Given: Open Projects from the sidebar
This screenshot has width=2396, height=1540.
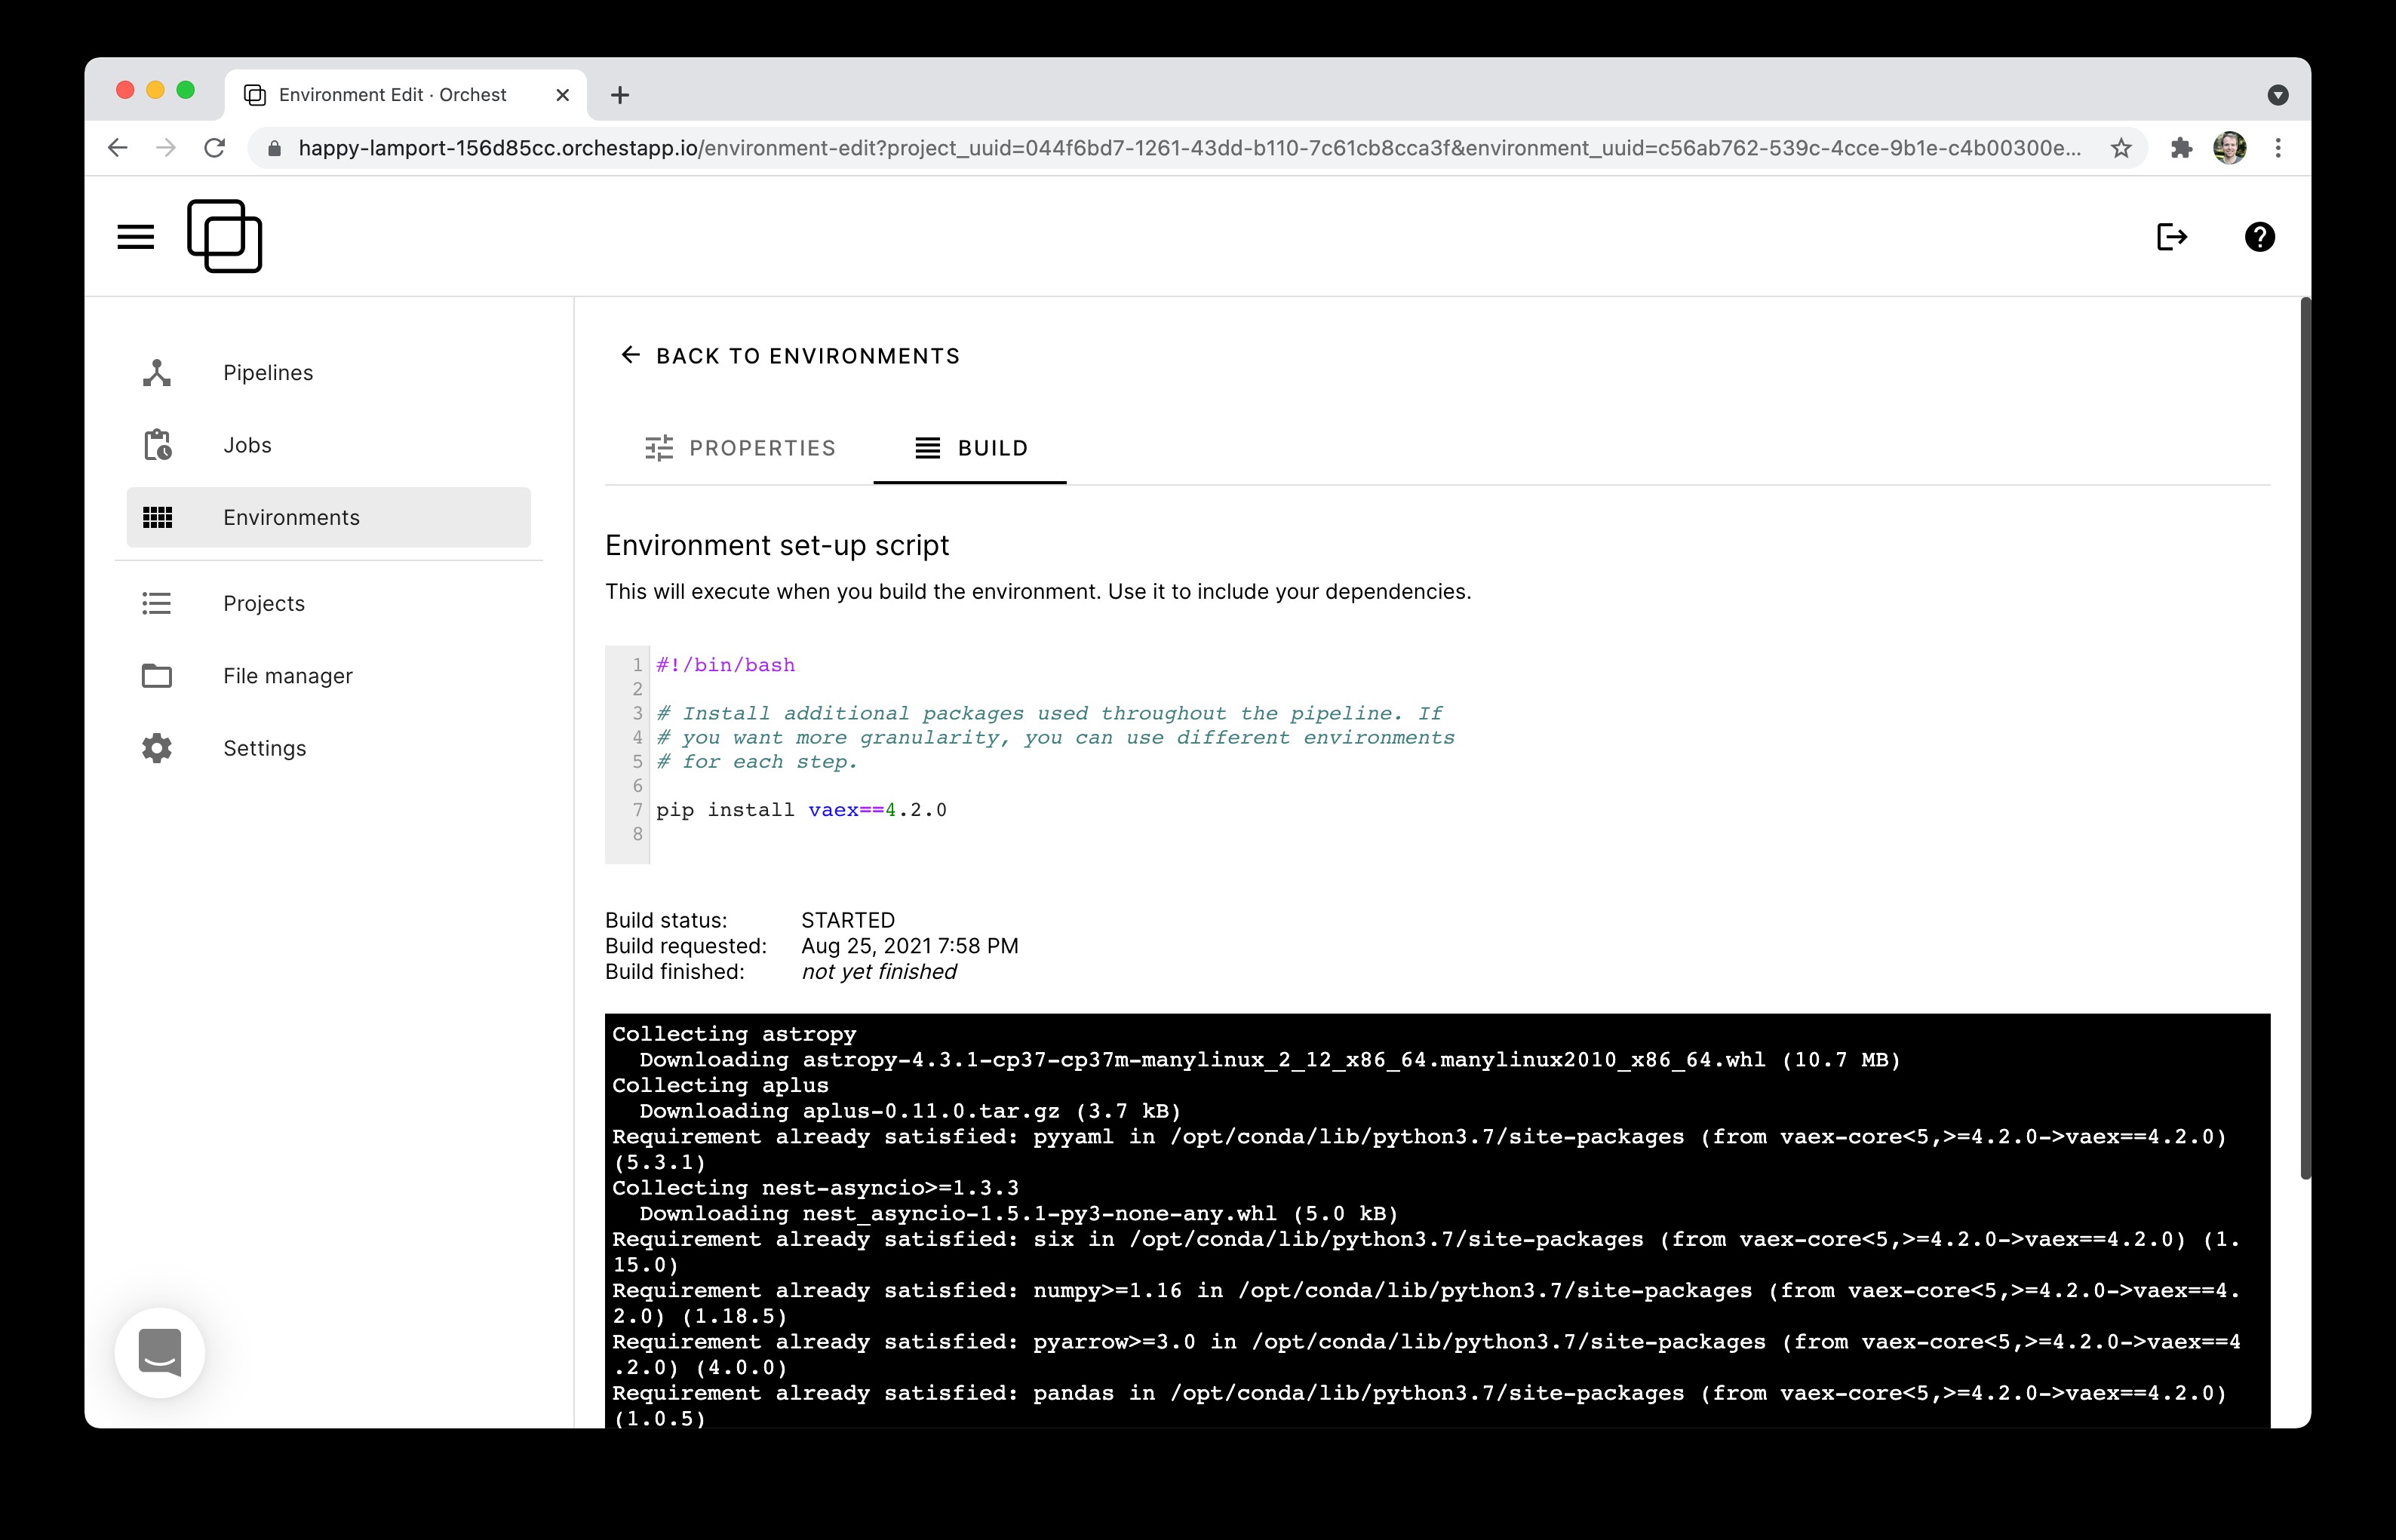Looking at the screenshot, I should [x=328, y=603].
